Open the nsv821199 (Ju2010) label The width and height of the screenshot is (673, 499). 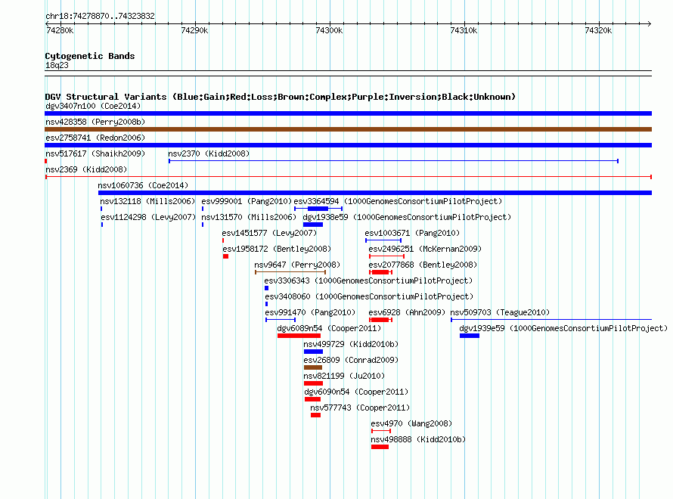pos(344,376)
